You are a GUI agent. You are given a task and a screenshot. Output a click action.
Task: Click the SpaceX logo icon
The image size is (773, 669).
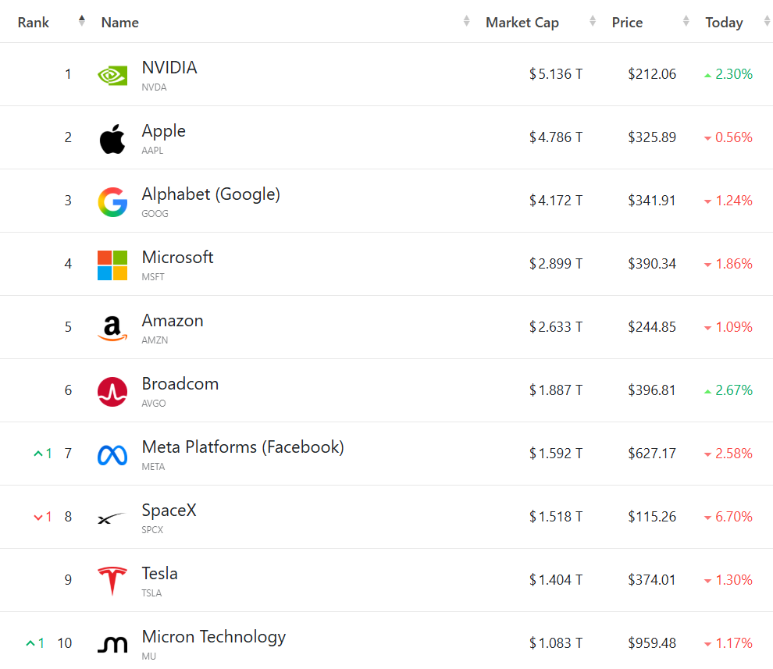click(x=112, y=518)
